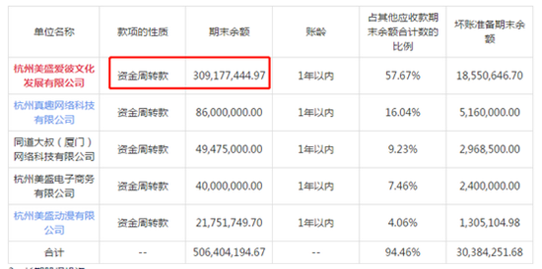Screen dimensions: 542x269
Task: Click the 坏账准备期末余额 column header
Action: pyautogui.click(x=489, y=32)
